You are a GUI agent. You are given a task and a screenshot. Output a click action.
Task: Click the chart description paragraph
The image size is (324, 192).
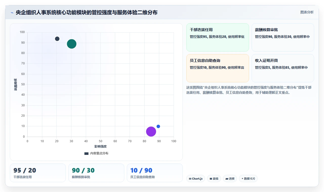click(x=249, y=90)
